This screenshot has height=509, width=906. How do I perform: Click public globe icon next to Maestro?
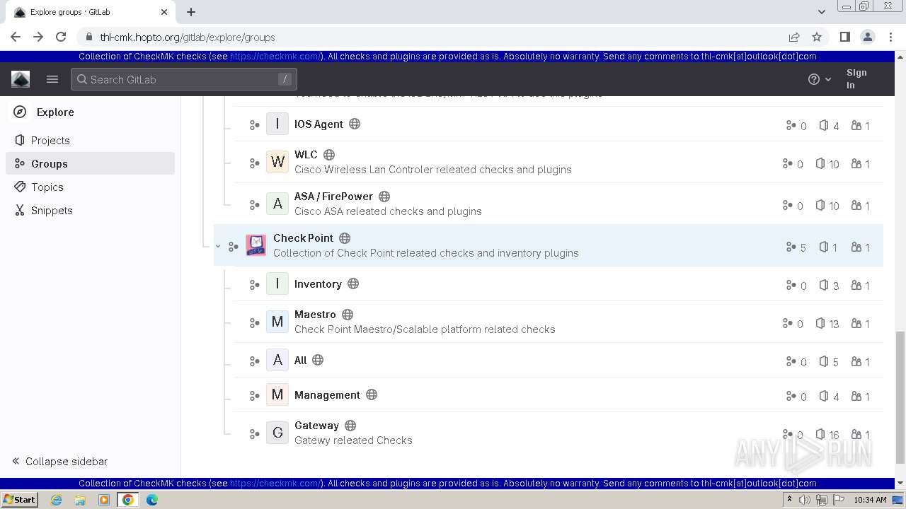[x=348, y=314]
